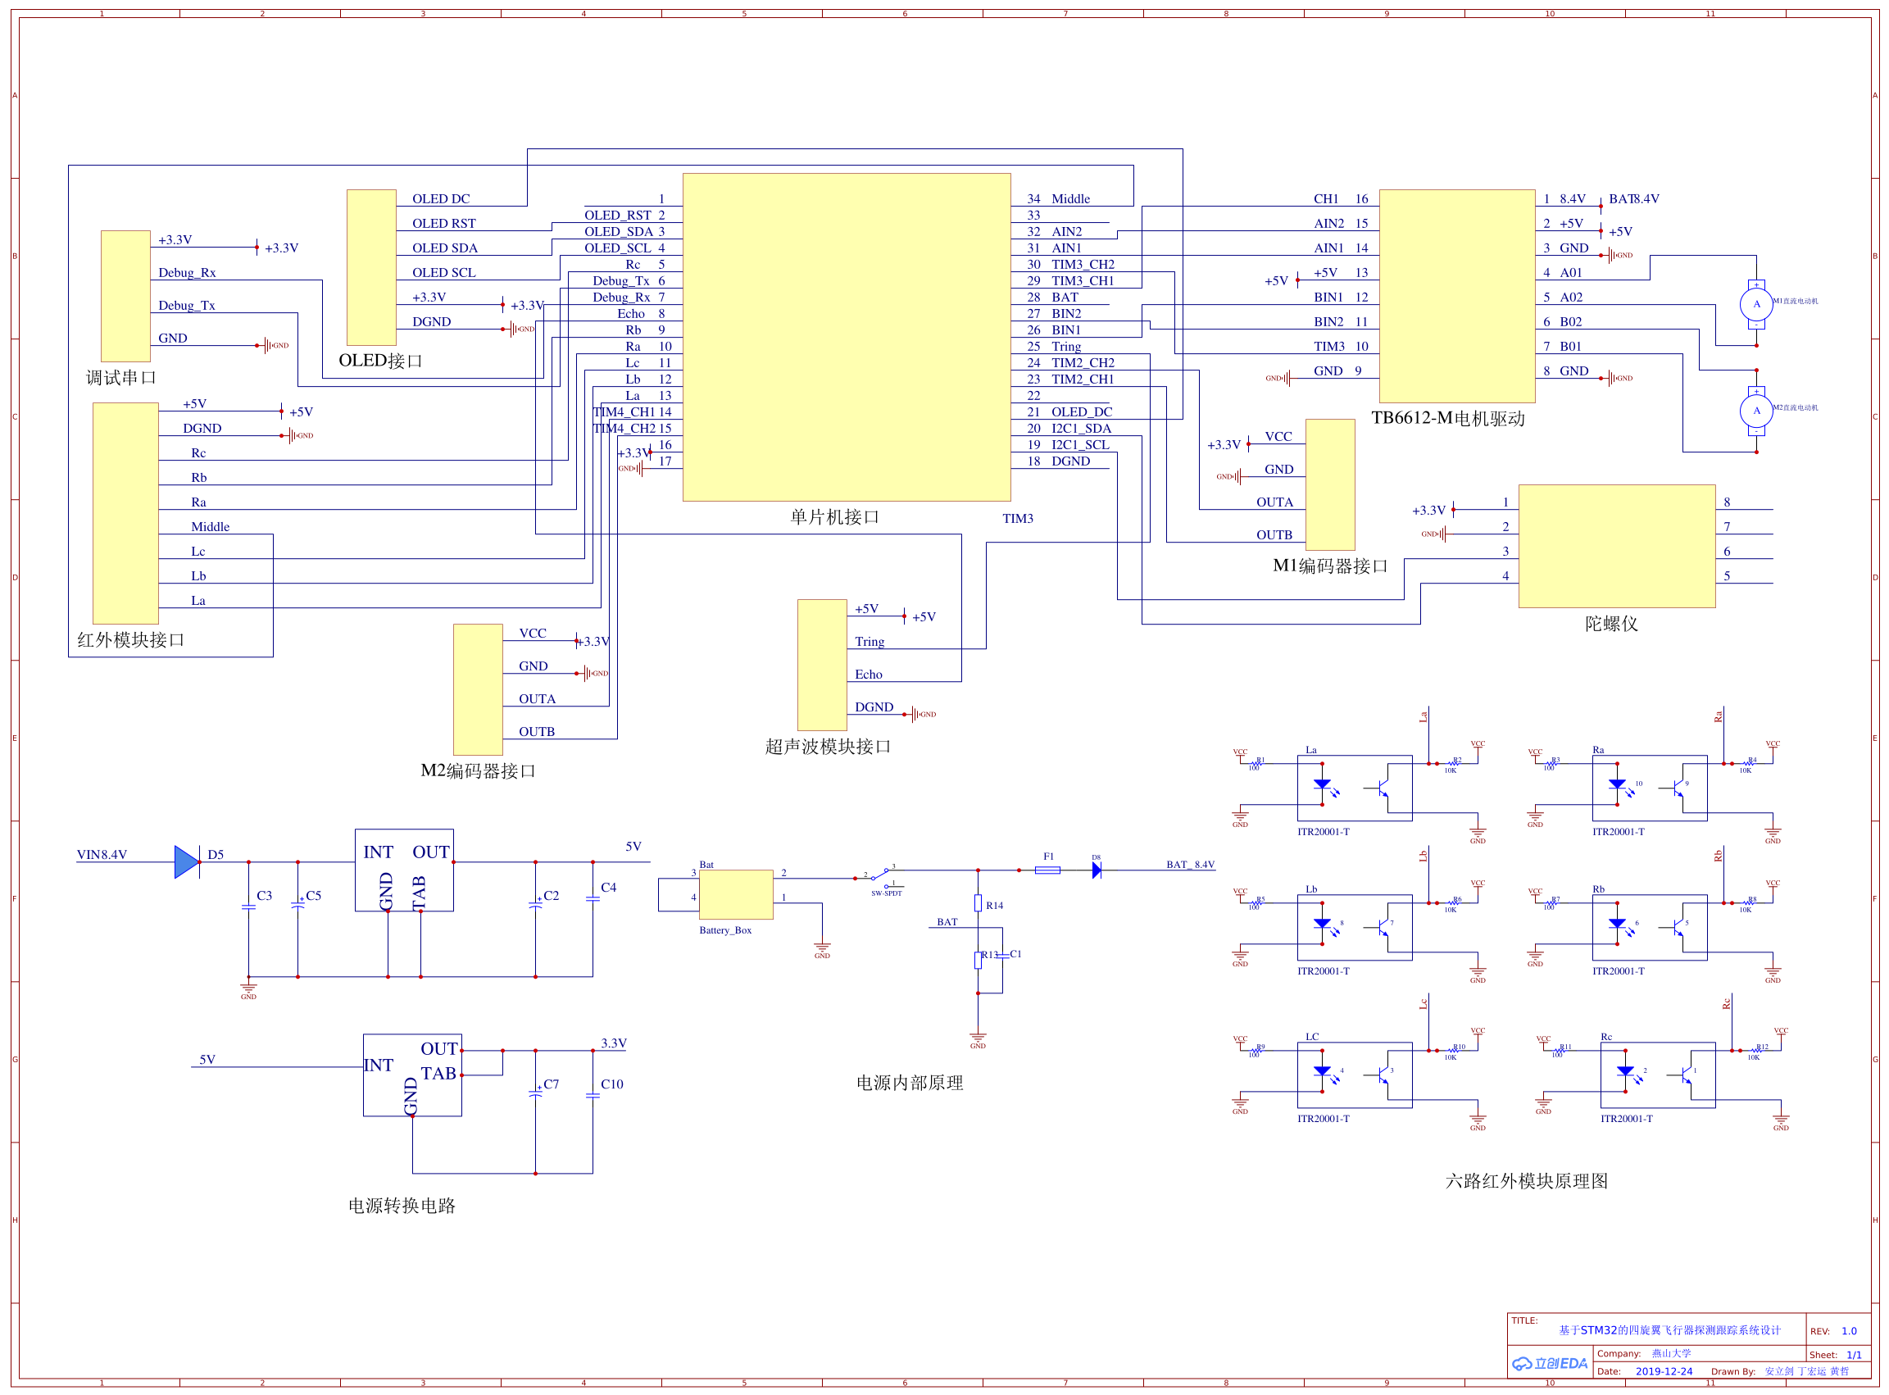
Task: Click the 六路红外模块原理图 caption
Action: tap(1526, 1180)
